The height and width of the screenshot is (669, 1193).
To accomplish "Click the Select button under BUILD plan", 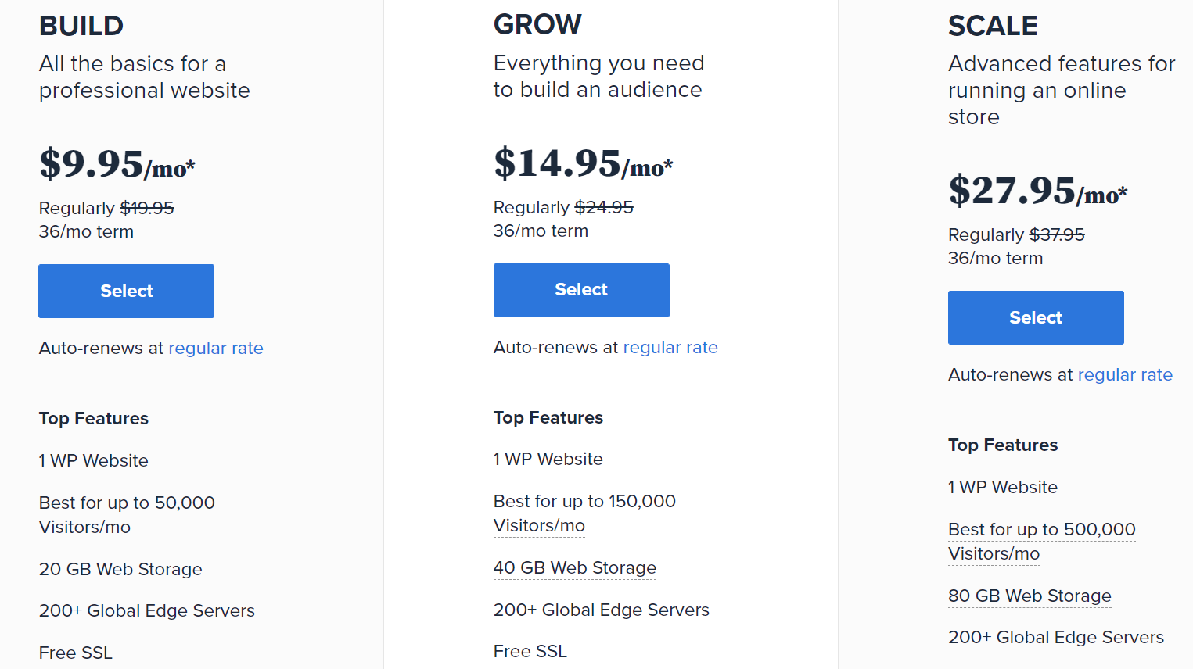I will tap(125, 291).
